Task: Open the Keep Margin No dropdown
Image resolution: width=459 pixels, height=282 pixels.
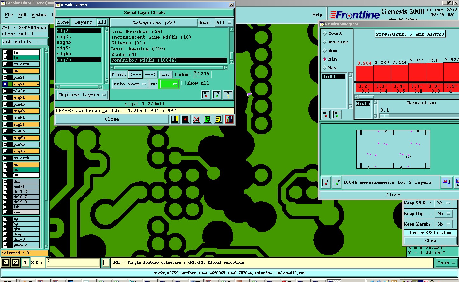Action: click(x=444, y=224)
